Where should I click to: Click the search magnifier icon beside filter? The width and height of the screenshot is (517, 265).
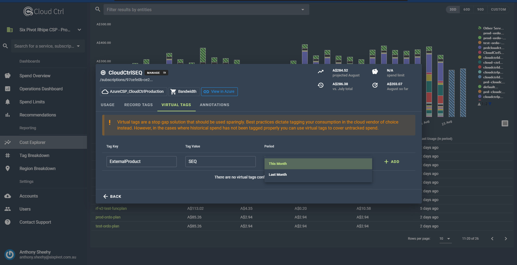[98, 9]
